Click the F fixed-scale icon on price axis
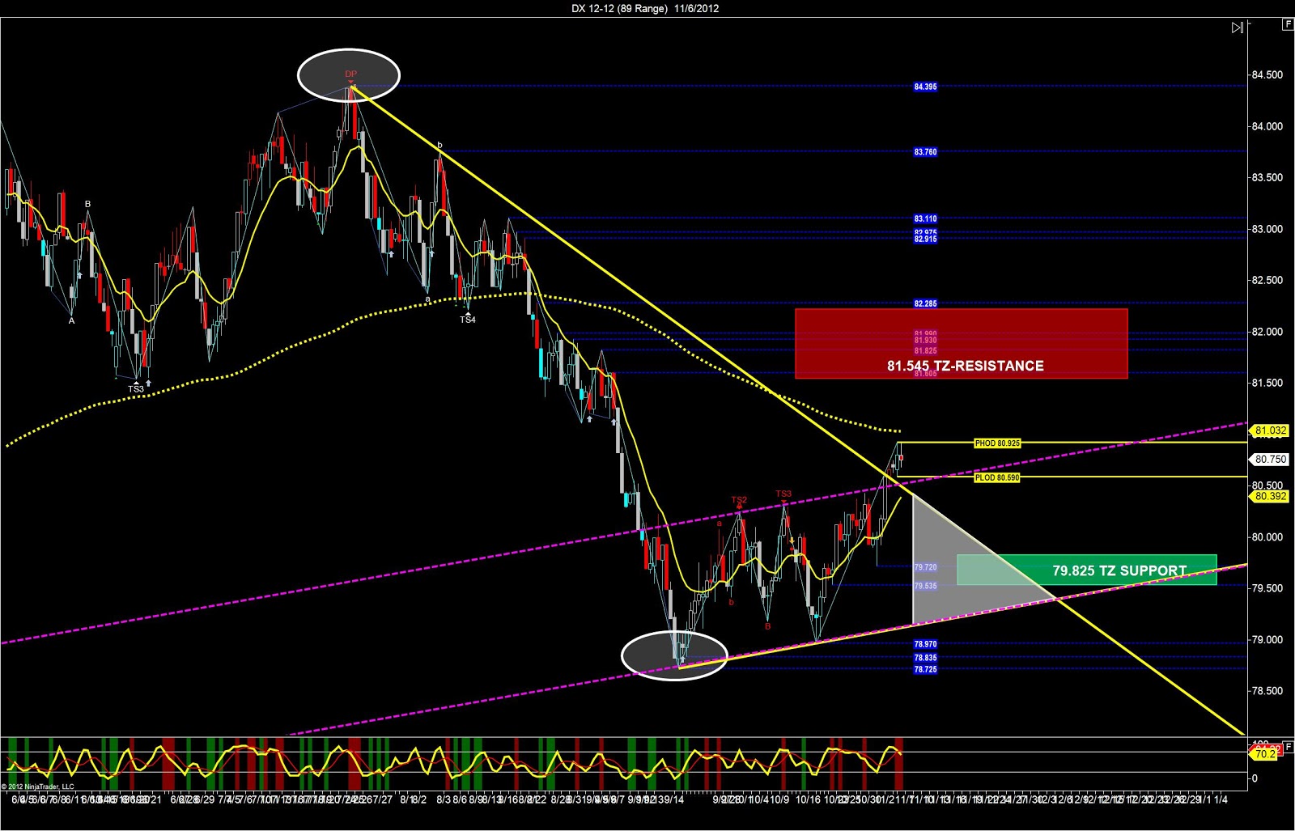The height and width of the screenshot is (831, 1295). [1288, 25]
